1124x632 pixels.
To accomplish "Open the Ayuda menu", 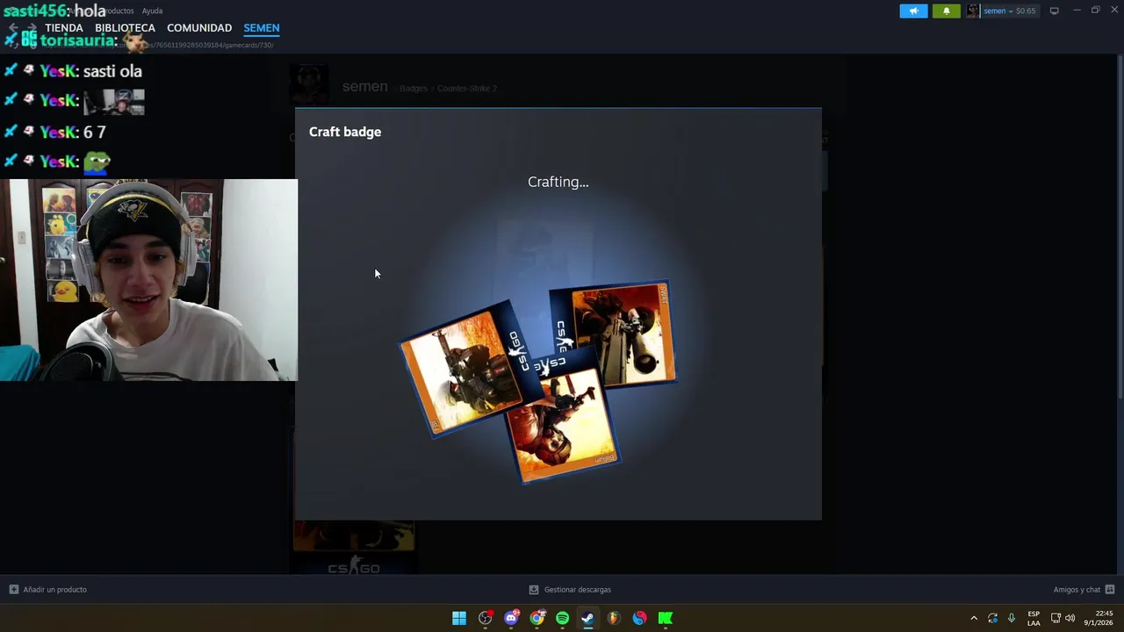I will click(152, 11).
